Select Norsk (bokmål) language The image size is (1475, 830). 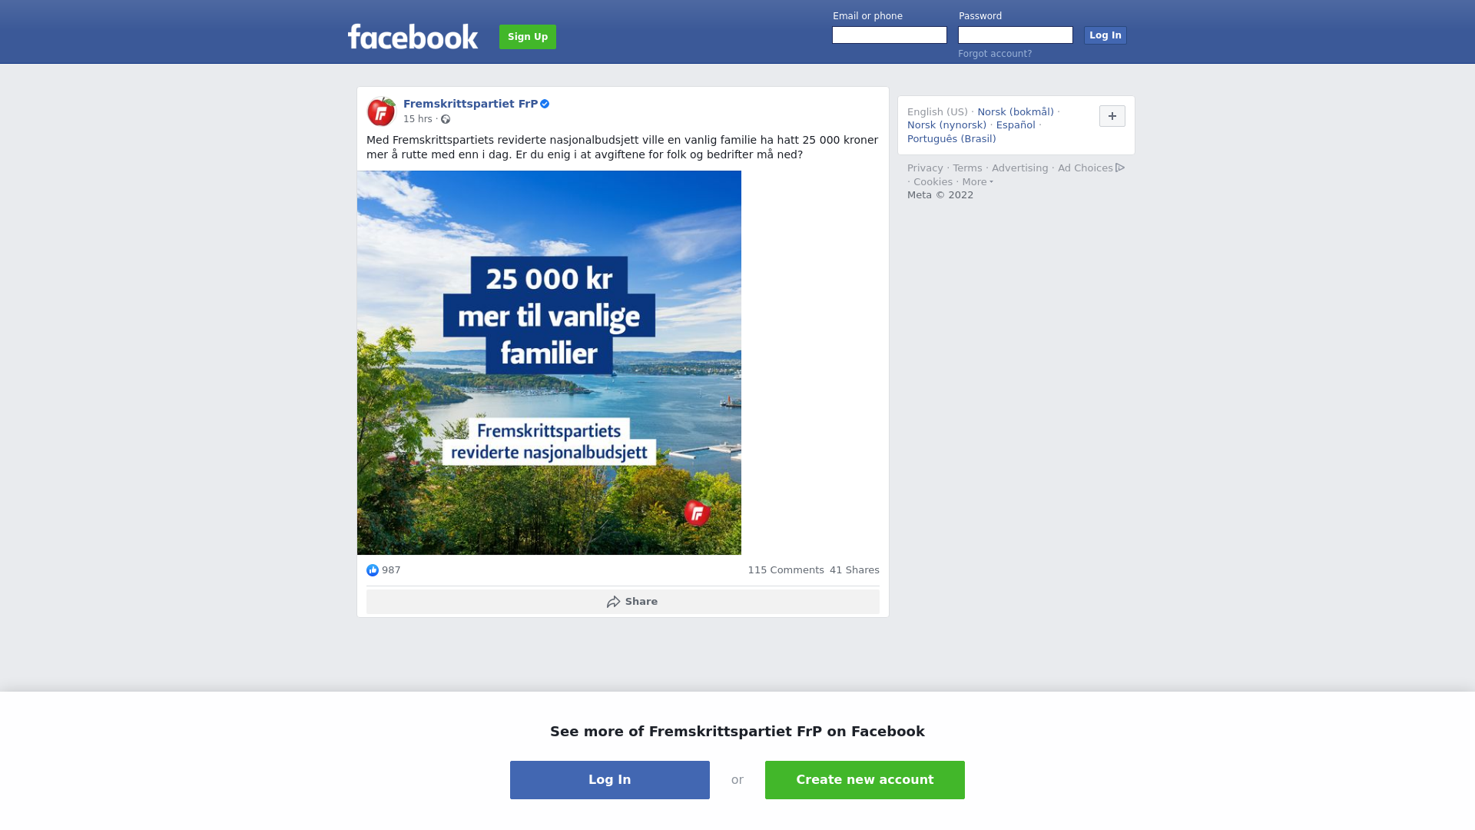(x=1016, y=112)
